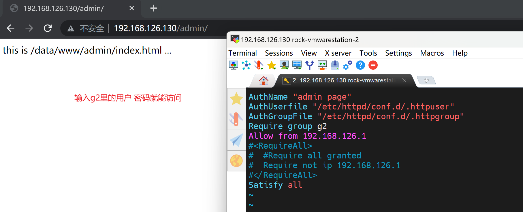
Task: Click the browser back arrow
Action: [11, 28]
